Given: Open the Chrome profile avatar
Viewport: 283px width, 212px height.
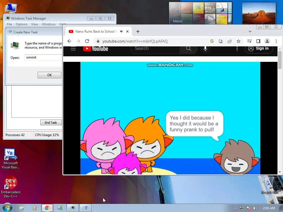Looking at the screenshot, I should (x=267, y=41).
